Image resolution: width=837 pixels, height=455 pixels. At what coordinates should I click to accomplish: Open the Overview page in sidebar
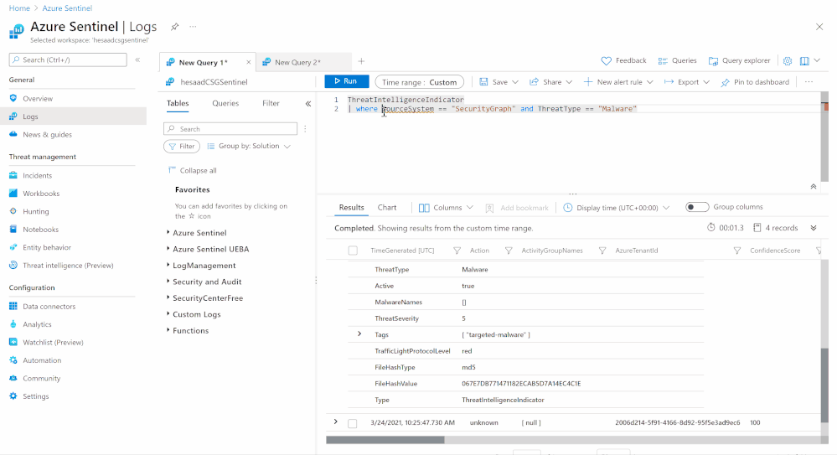[x=38, y=99]
